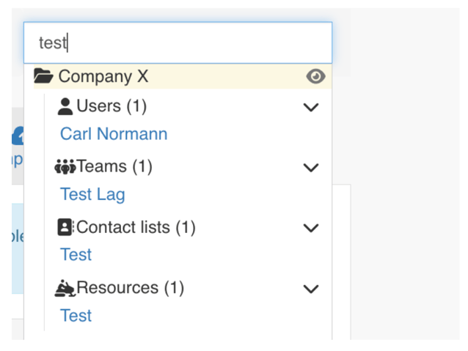Collapse the Teams section chevron
The height and width of the screenshot is (351, 468).
tap(311, 168)
